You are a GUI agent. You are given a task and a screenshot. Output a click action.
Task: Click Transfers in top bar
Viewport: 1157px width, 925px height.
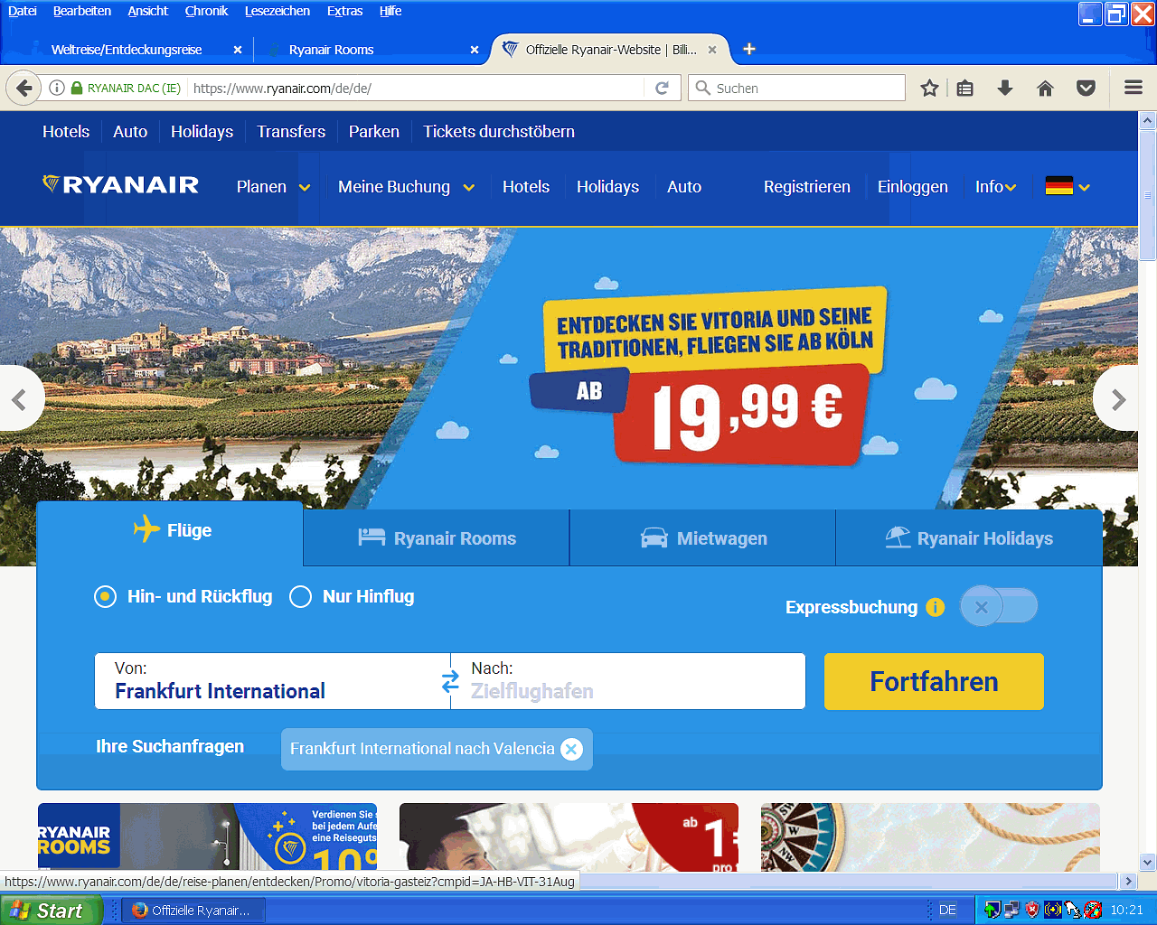tap(291, 132)
